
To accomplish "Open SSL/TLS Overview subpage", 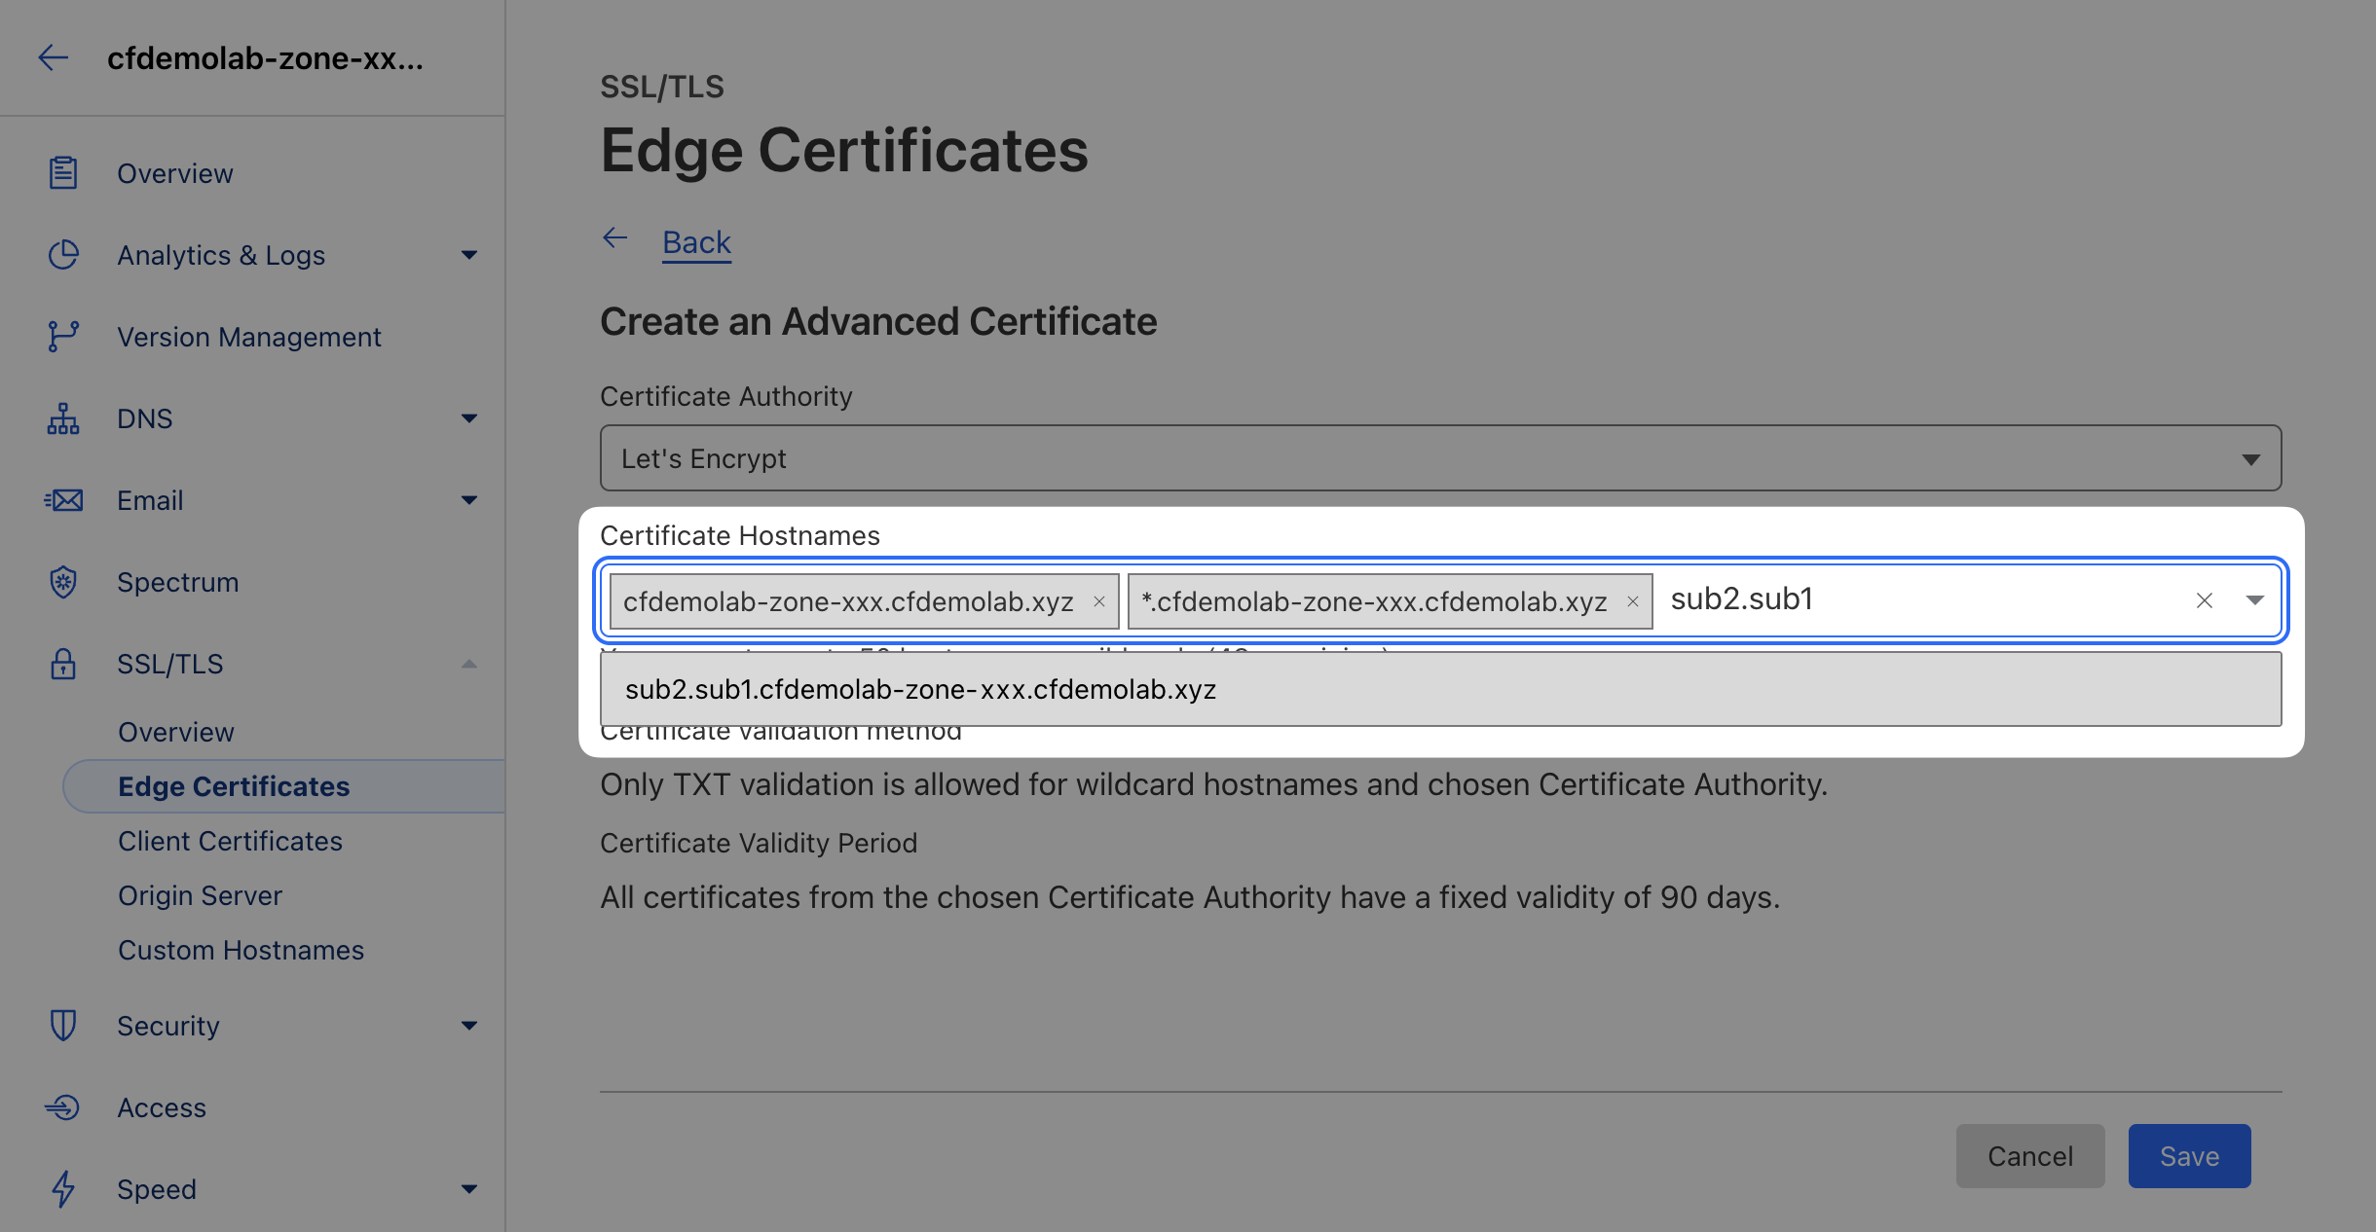I will (176, 732).
